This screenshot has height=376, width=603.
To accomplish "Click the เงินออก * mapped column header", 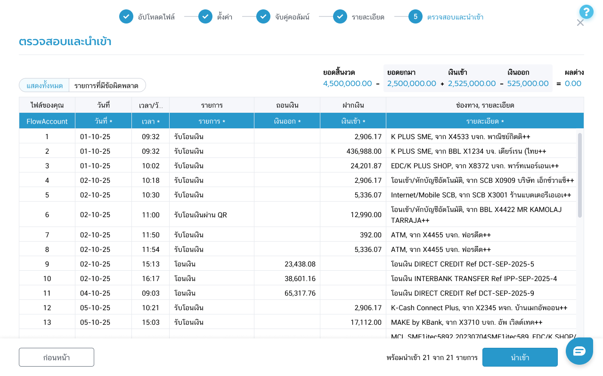I will click(x=287, y=121).
